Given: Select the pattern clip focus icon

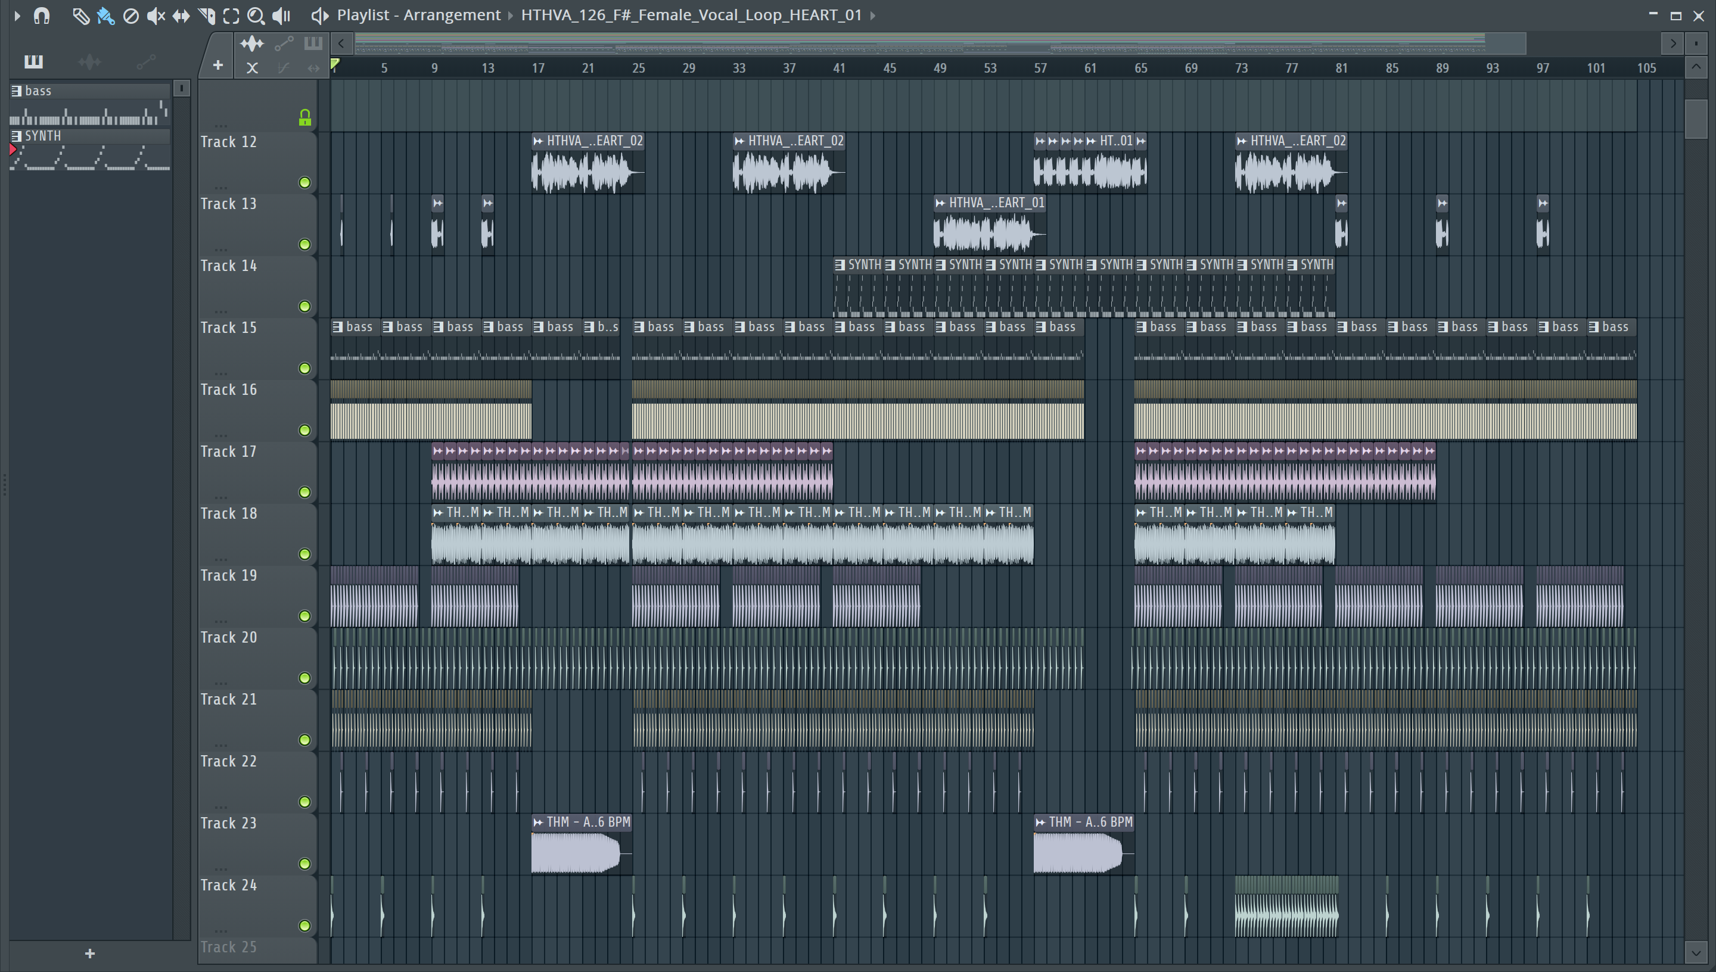Looking at the screenshot, I should (313, 44).
